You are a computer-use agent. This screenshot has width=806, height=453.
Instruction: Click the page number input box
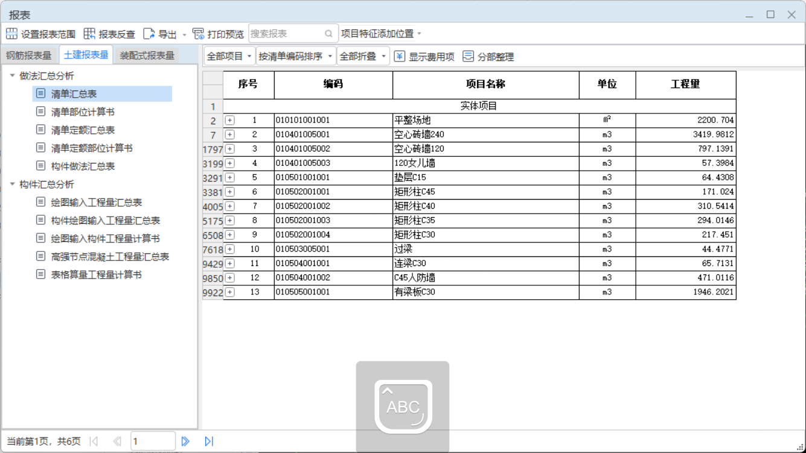[153, 442]
